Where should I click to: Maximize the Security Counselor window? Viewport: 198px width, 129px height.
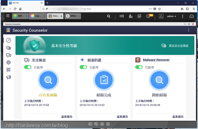click(189, 24)
